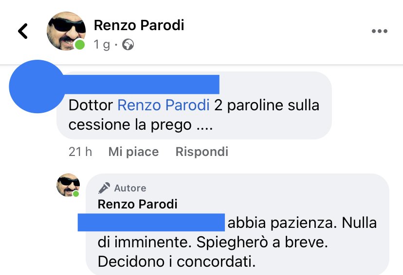The height and width of the screenshot is (275, 403).
Task: Tap the 21 h comment timestamp
Action: click(x=80, y=152)
